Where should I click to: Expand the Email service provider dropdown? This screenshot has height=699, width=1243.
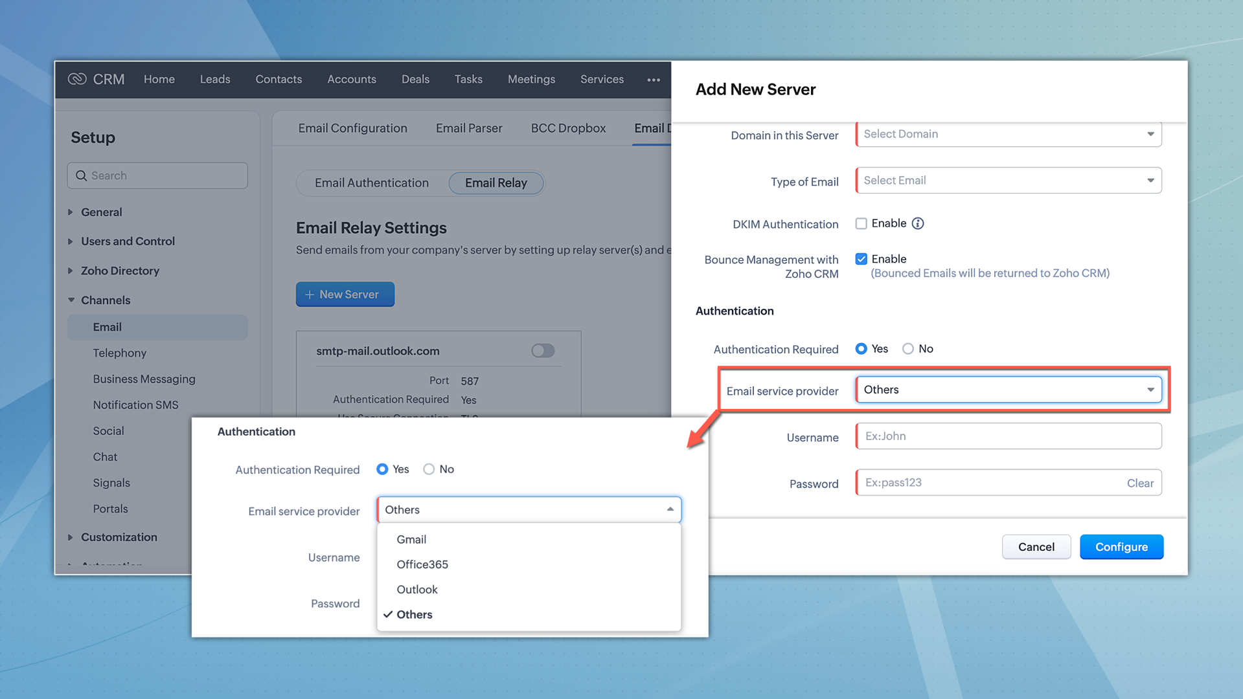1008,390
